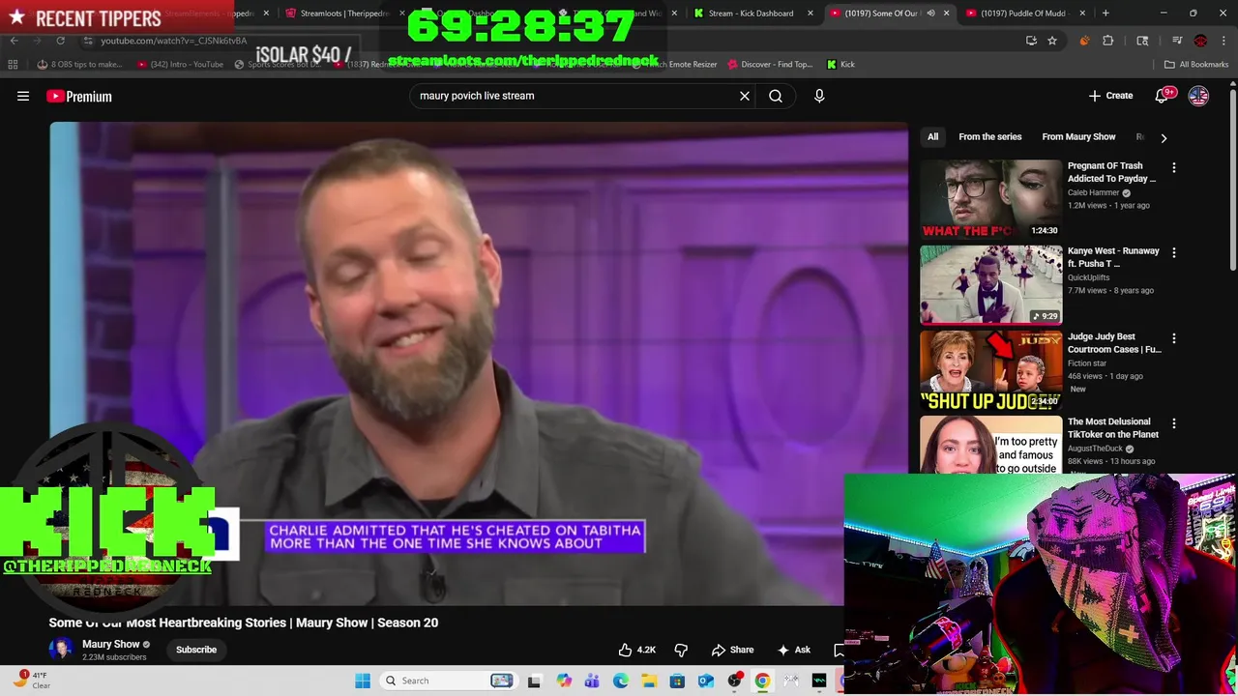This screenshot has height=696, width=1238.
Task: Open Maury Show channel avatar
Action: coord(60,649)
